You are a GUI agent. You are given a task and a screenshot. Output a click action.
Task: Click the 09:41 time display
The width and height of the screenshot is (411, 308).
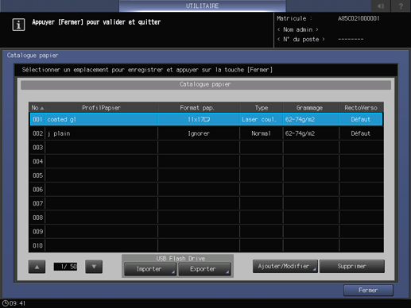point(17,303)
